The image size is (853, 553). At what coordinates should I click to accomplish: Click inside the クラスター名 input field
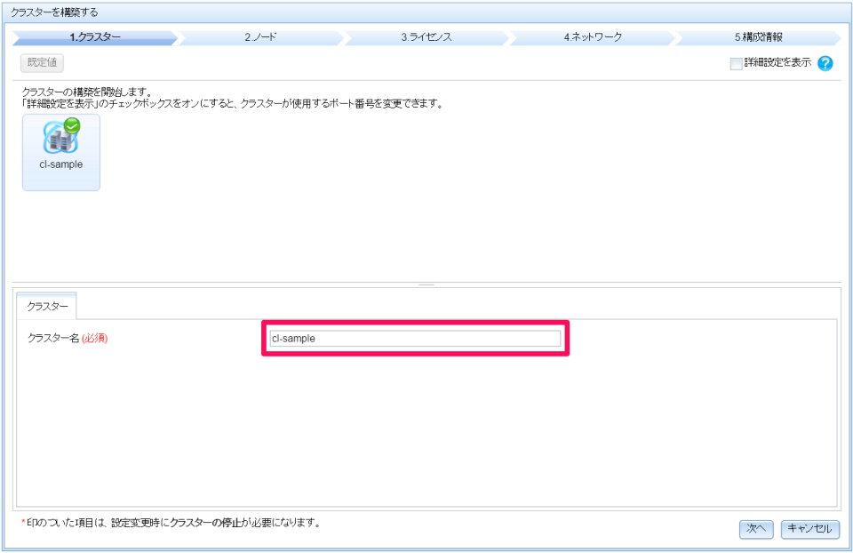pos(414,338)
